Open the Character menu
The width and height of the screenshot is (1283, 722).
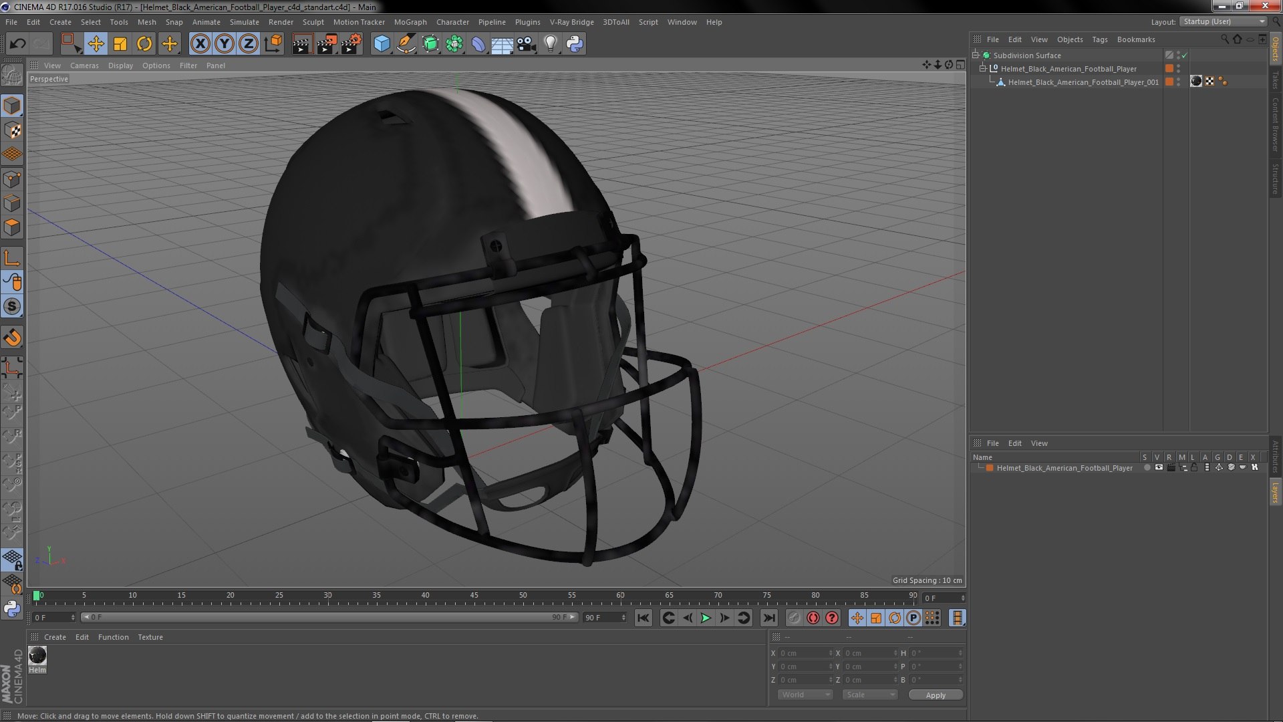pyautogui.click(x=452, y=22)
